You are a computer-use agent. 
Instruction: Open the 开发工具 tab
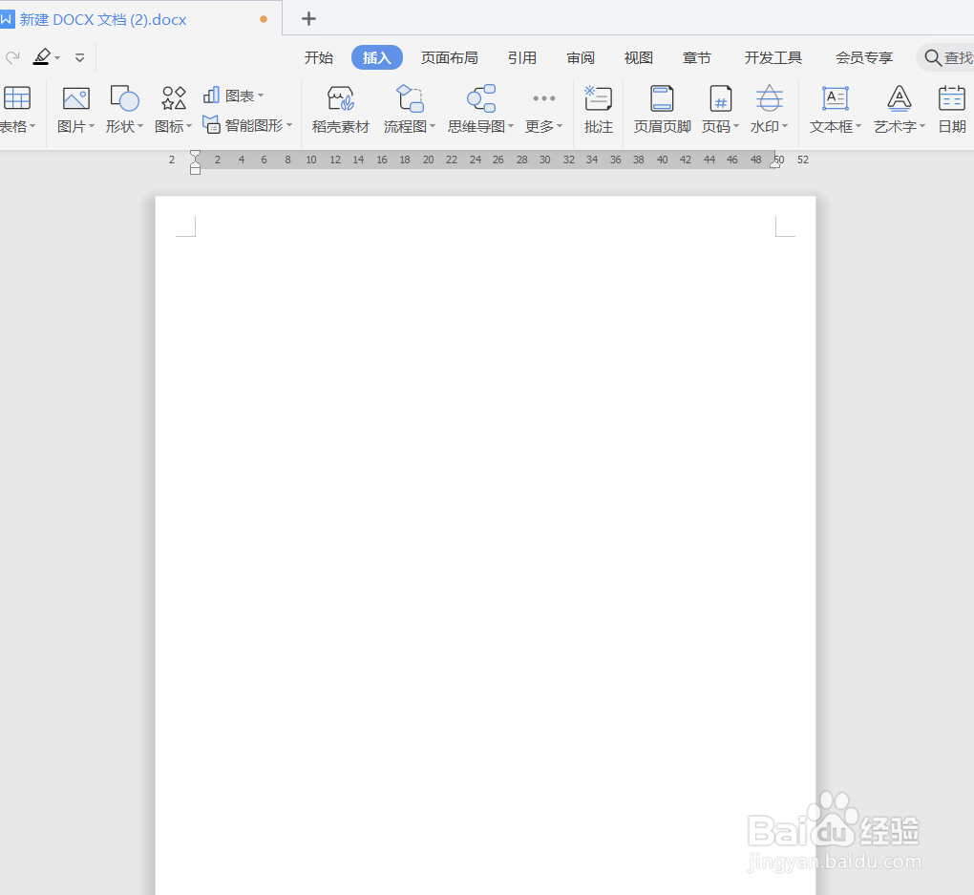773,58
